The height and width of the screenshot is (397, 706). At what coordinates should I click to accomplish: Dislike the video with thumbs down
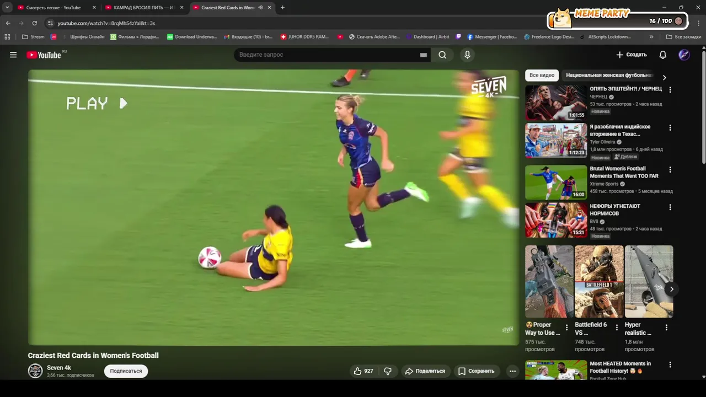pyautogui.click(x=388, y=371)
